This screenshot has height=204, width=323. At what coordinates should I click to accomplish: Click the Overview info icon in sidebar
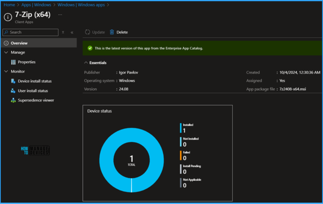tap(6, 43)
